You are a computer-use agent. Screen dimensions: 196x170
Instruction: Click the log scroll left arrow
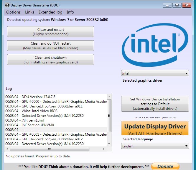pyautogui.click(x=7, y=149)
